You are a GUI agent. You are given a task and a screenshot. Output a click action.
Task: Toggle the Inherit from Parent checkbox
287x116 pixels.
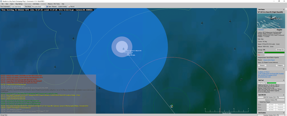pos(258,102)
